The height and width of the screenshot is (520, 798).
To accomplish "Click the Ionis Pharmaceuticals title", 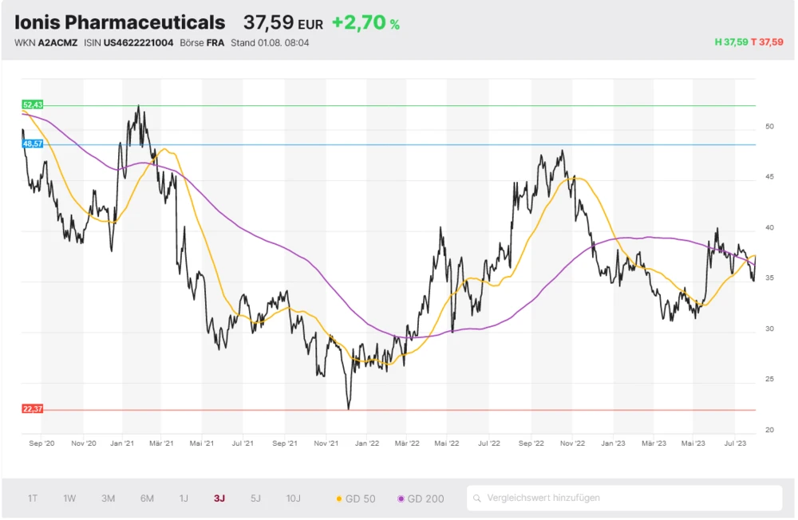I will click(x=120, y=22).
